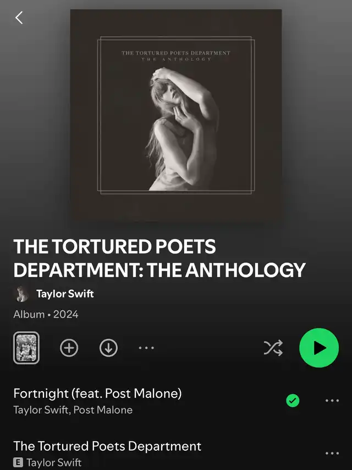The height and width of the screenshot is (470, 352).
Task: Open Taylor Swift artist page link
Action: (65, 294)
